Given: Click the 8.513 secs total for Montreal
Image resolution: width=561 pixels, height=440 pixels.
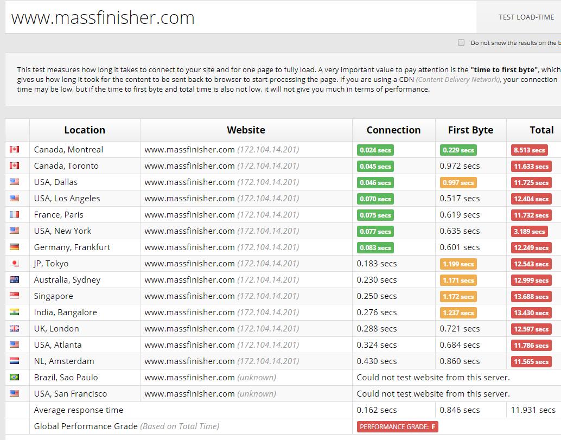Looking at the screenshot, I should (x=530, y=150).
